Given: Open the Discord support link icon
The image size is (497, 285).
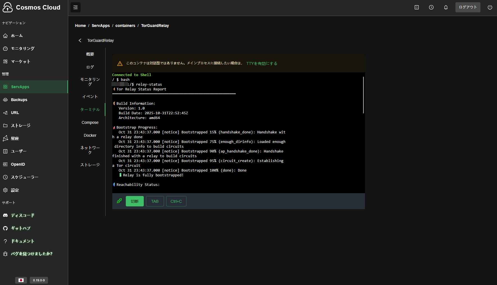Looking at the screenshot, I should [5, 215].
